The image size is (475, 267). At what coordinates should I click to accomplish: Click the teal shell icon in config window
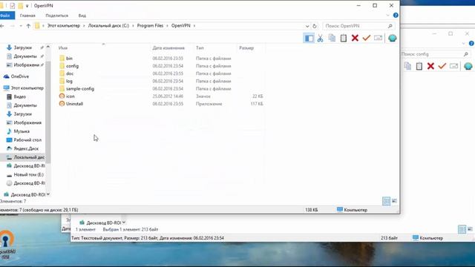(468, 66)
